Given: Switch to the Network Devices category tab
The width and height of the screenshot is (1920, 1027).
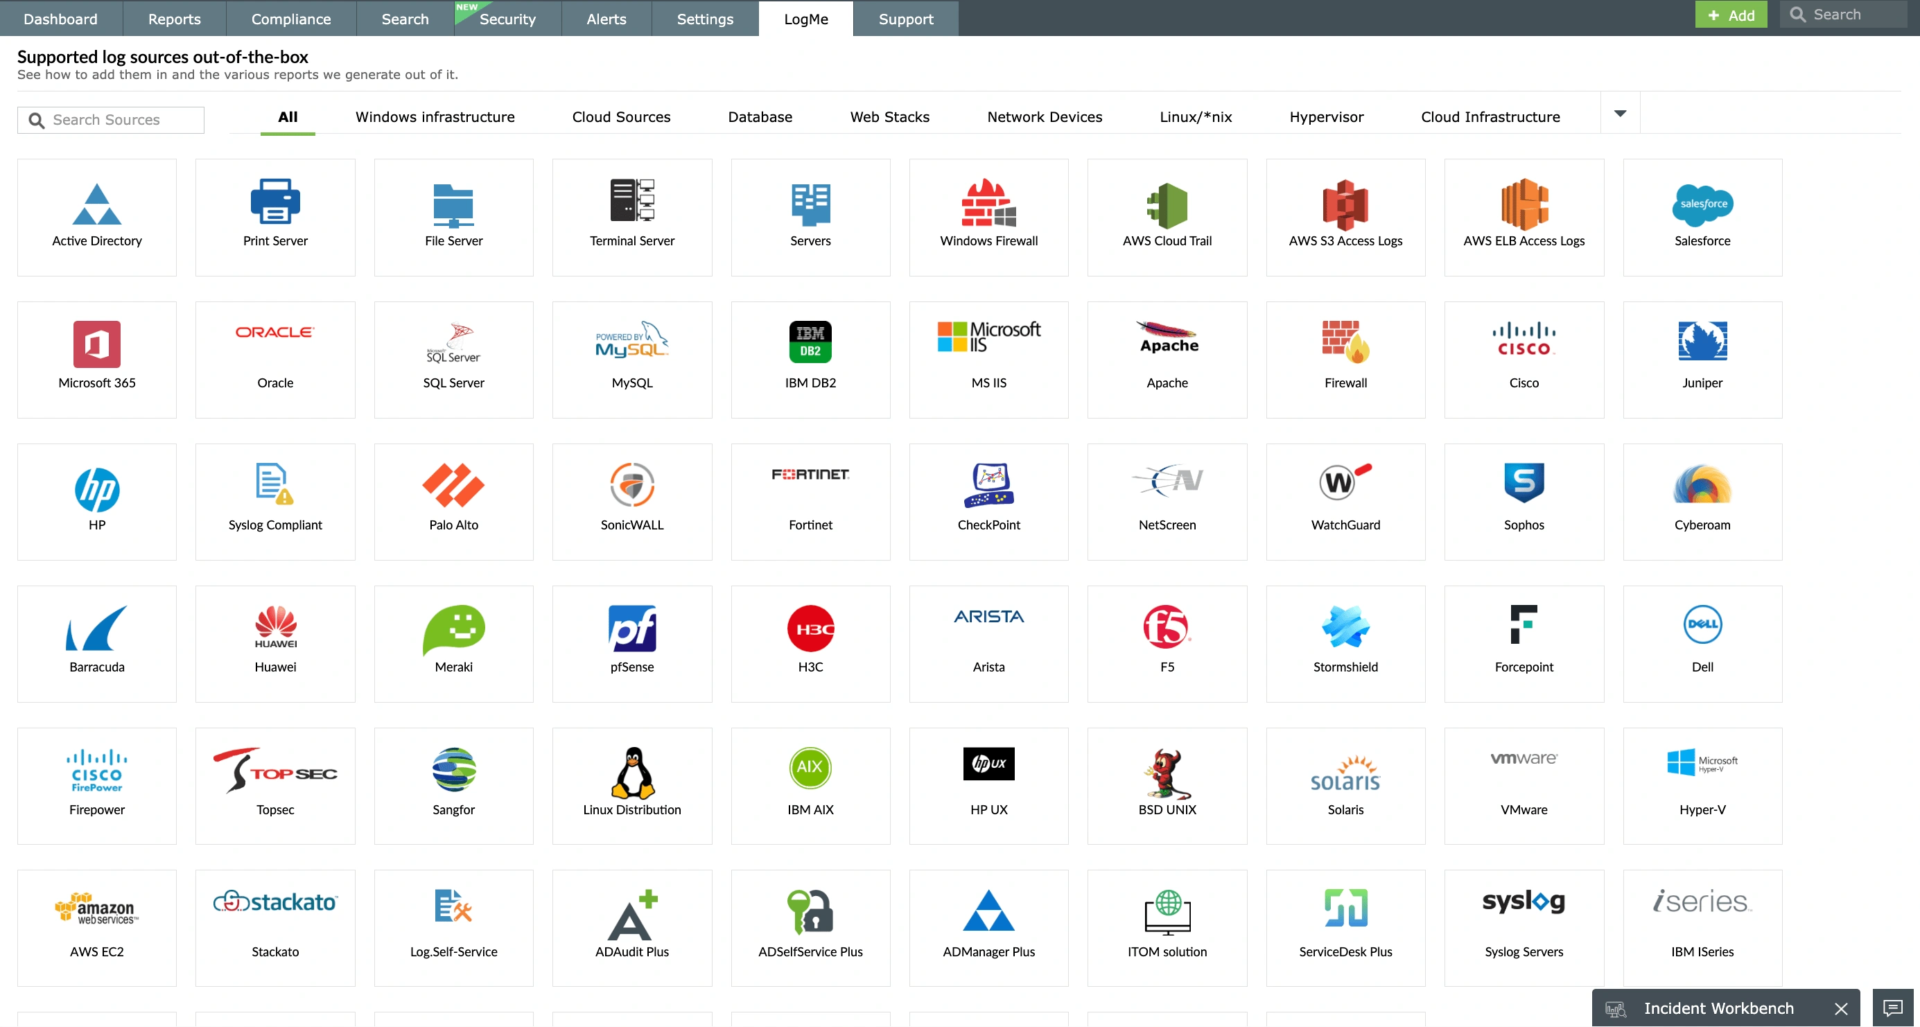Looking at the screenshot, I should pyautogui.click(x=1043, y=117).
